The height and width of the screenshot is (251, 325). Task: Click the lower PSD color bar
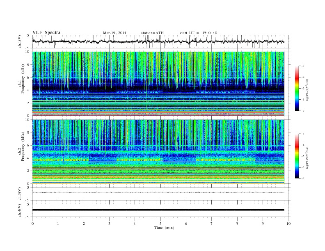[297, 156]
